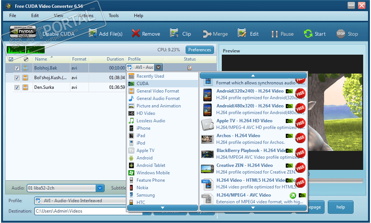Open the Help menu

pos(138,16)
